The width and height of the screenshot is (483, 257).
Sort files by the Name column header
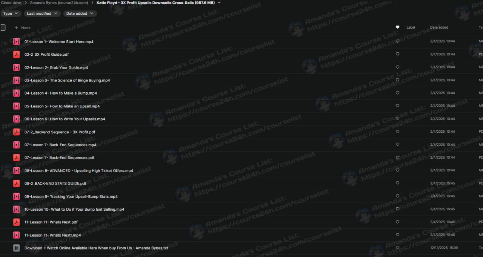pos(26,28)
